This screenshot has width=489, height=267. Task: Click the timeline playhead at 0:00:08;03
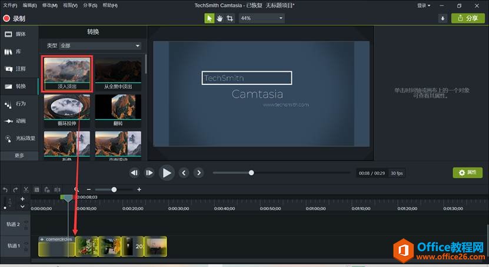point(68,198)
